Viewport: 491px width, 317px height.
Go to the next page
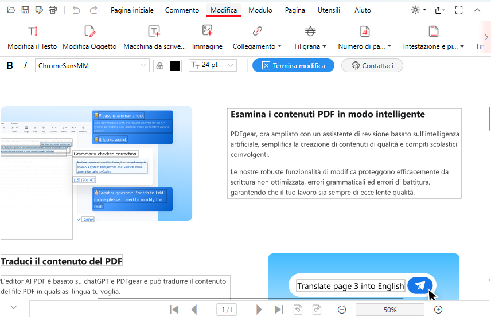pos(259,310)
